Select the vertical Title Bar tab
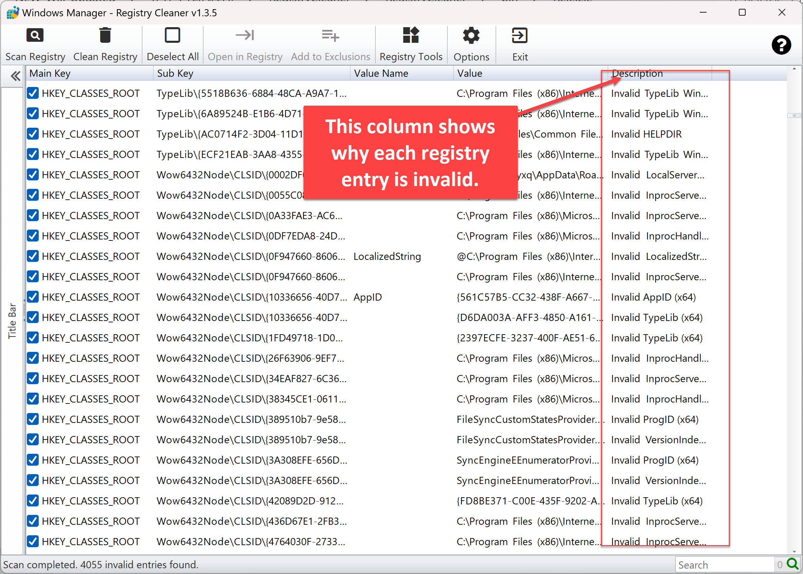 click(x=12, y=321)
